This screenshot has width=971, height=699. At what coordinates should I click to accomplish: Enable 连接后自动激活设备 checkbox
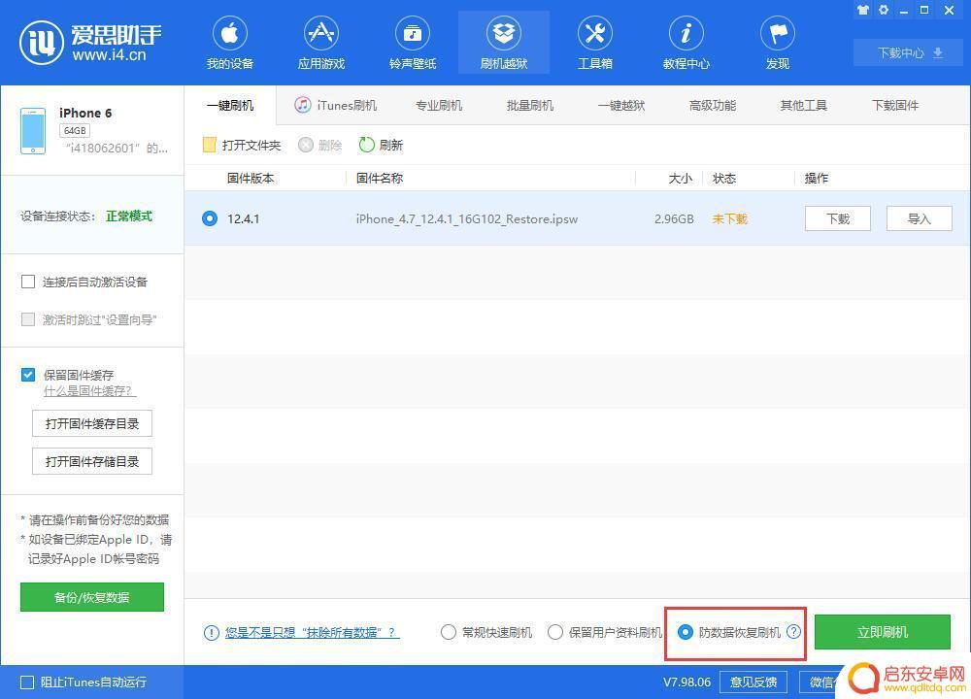pyautogui.click(x=28, y=282)
